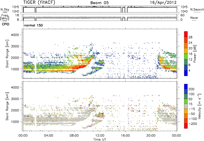The height and width of the screenshot is (141, 204).
Task: Click the '200' tick on Velocity scale
Action: [x=192, y=89]
